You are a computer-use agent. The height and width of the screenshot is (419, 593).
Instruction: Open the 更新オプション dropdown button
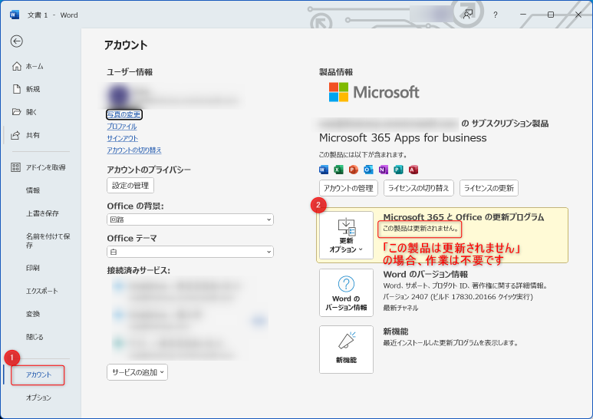coord(346,235)
